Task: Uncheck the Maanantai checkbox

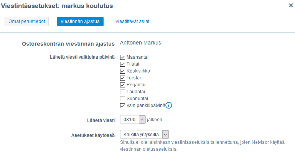Action: pos(123,57)
